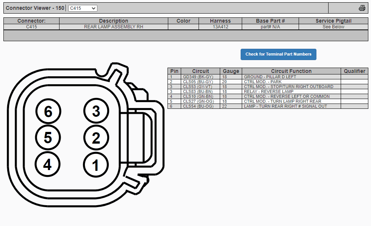Select pin 4 in the connector diagram
The height and width of the screenshot is (226, 371).
(x=47, y=164)
